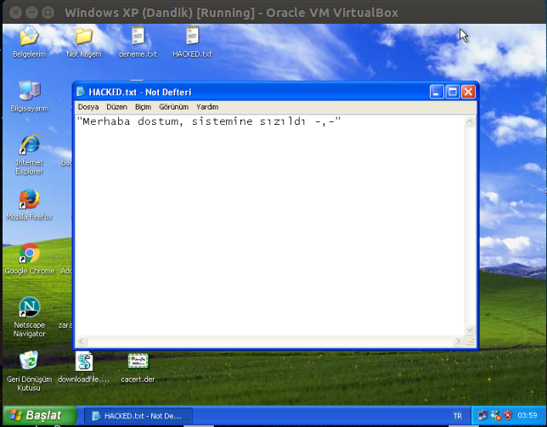Open the Geri Dönüşüm Kutusu recycle bin

click(x=29, y=361)
